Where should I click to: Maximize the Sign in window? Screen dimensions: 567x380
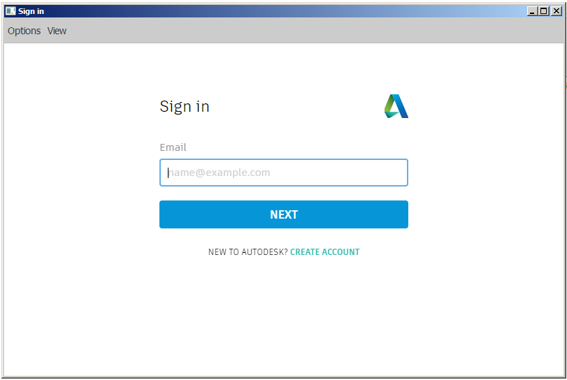click(543, 11)
